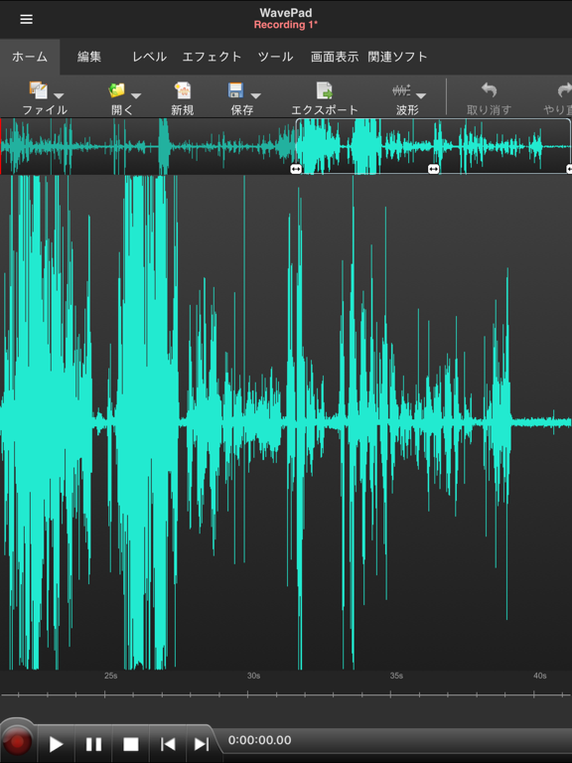Click the 保存 save floppy icon
Viewport: 572px width, 763px height.
236,90
